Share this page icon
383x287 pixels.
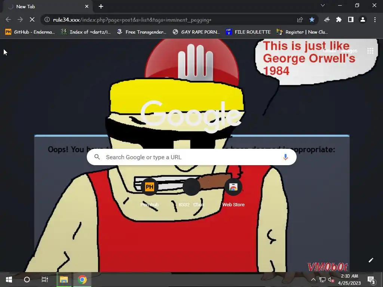click(x=300, y=19)
